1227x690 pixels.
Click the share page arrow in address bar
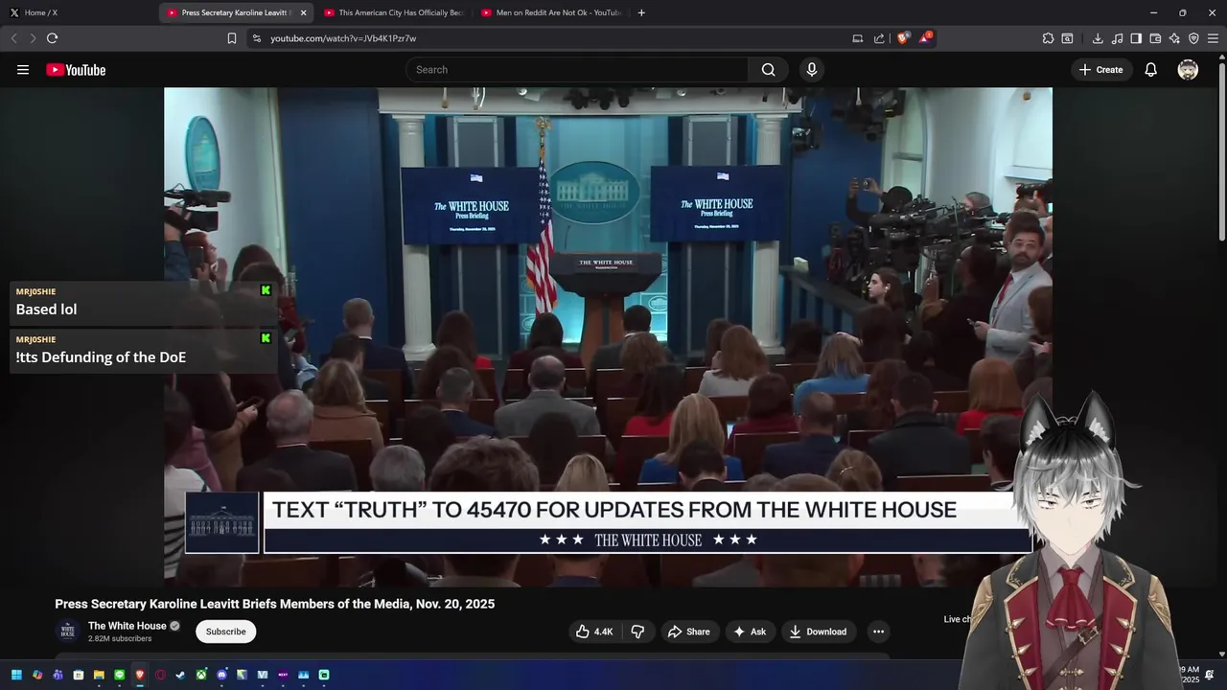coord(879,38)
